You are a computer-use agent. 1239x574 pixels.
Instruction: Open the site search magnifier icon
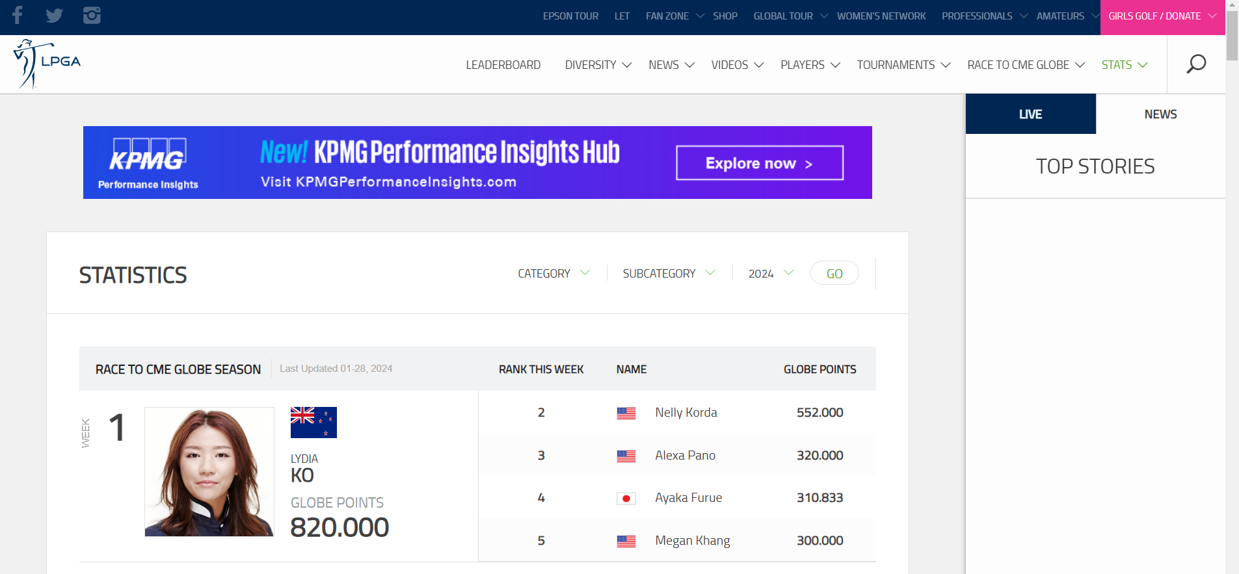pyautogui.click(x=1196, y=64)
